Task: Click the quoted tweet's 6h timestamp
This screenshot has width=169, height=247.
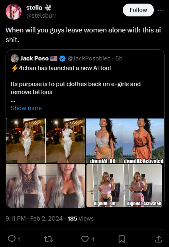Action: point(119,58)
